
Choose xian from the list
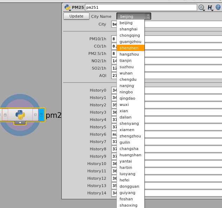pos(130,111)
